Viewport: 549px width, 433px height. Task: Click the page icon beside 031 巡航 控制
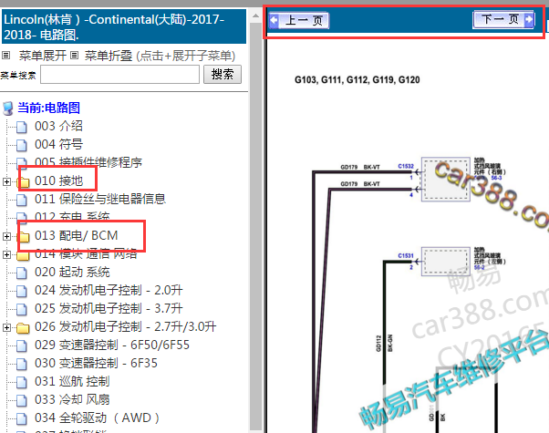(x=22, y=382)
